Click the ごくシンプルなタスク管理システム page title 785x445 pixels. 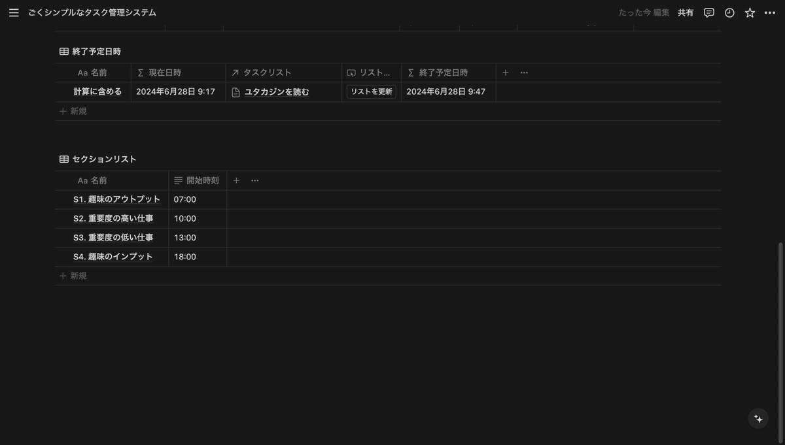[x=92, y=12]
